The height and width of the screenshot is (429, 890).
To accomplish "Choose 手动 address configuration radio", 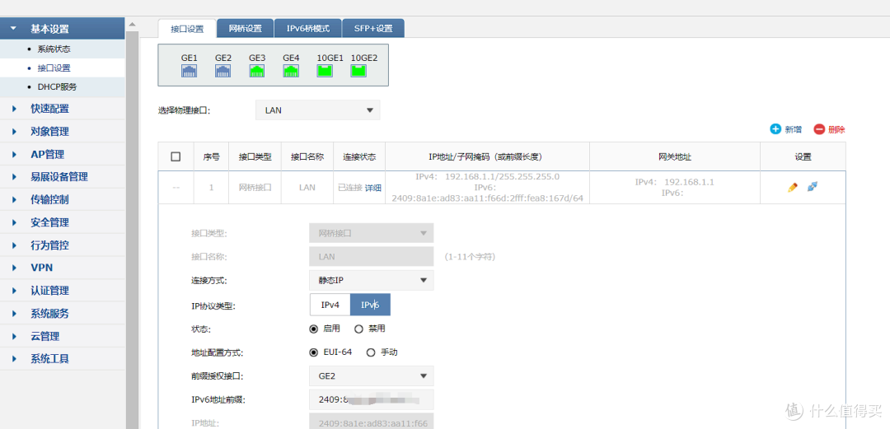I will (x=371, y=352).
